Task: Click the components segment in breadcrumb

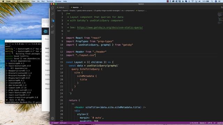Action: [x=129, y=11]
